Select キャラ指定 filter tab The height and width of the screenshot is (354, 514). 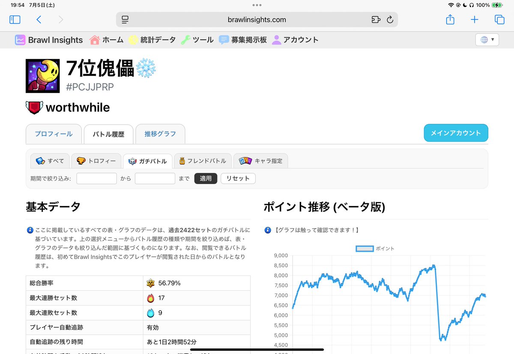point(261,161)
